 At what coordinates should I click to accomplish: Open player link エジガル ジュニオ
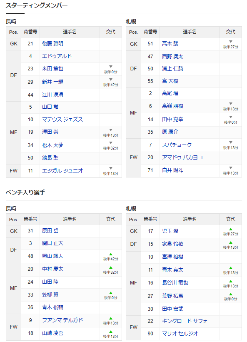62,171
